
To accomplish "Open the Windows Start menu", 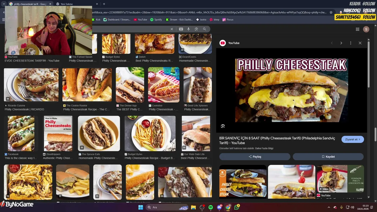I will click(140, 207).
